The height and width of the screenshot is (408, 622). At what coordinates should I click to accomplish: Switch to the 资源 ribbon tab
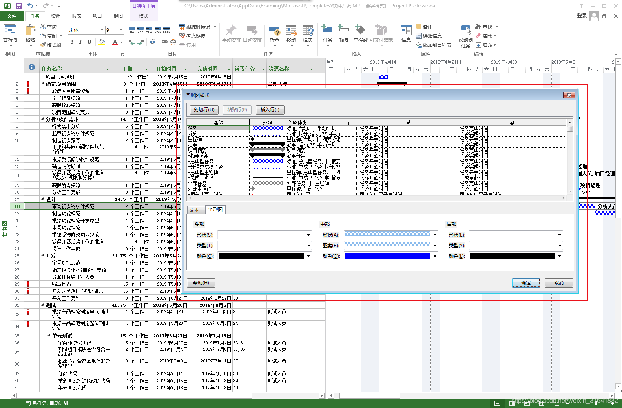click(56, 16)
